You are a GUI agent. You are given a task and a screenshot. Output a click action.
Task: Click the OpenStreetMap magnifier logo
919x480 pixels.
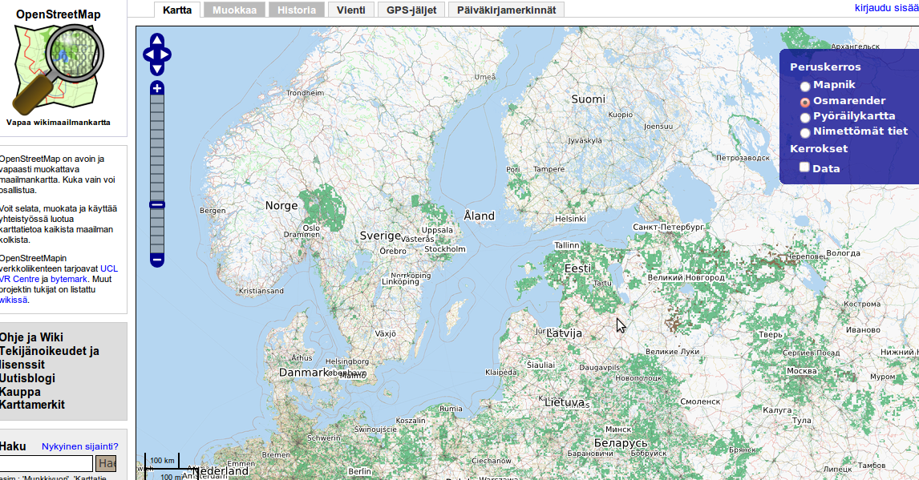coord(58,70)
